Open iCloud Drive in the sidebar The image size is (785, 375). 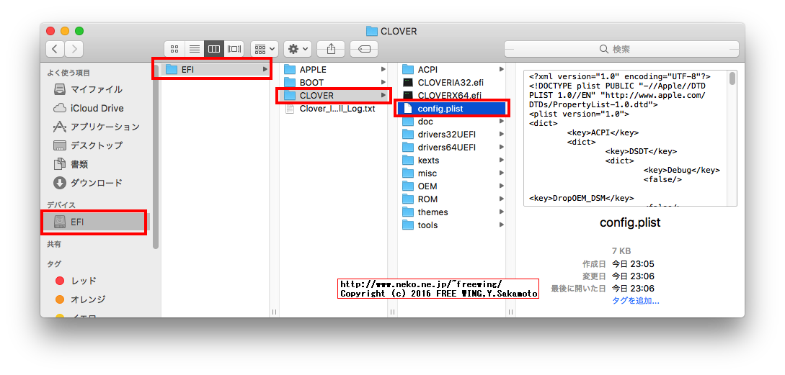pos(97,108)
